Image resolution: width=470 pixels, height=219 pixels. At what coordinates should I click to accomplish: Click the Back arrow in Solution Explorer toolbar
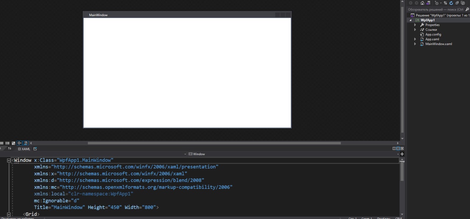point(411,3)
